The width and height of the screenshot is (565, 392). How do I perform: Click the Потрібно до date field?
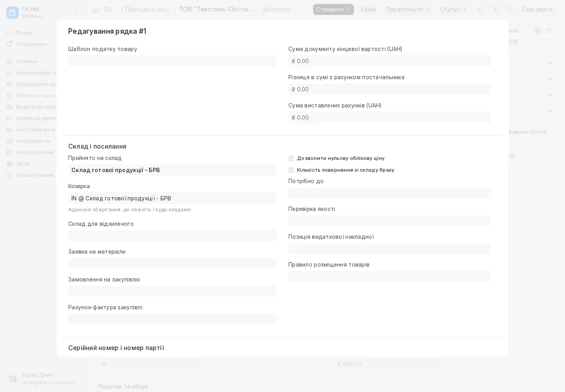tap(390, 193)
